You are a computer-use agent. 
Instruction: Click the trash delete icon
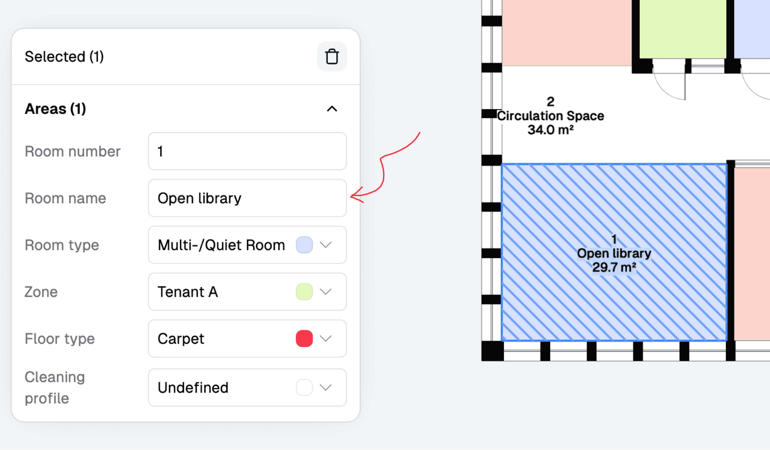coord(332,57)
